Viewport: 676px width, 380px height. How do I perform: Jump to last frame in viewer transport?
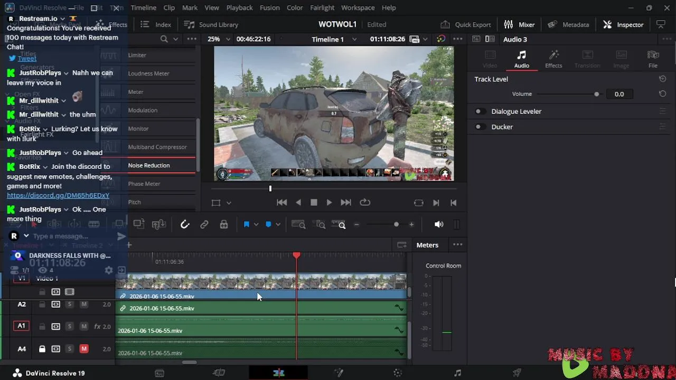346,202
